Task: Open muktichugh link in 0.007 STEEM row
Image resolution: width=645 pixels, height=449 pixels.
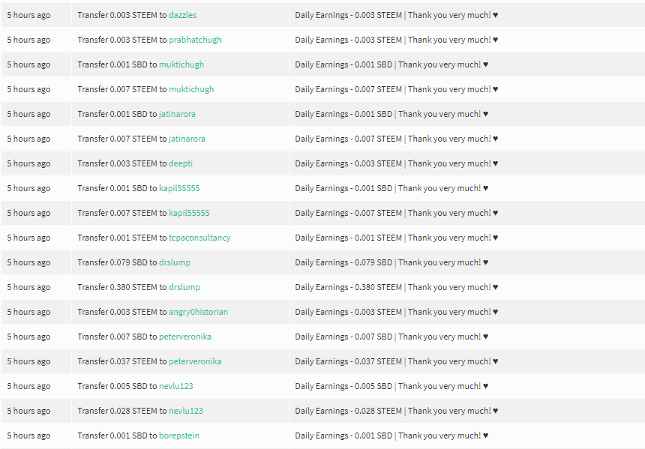Action: point(191,89)
